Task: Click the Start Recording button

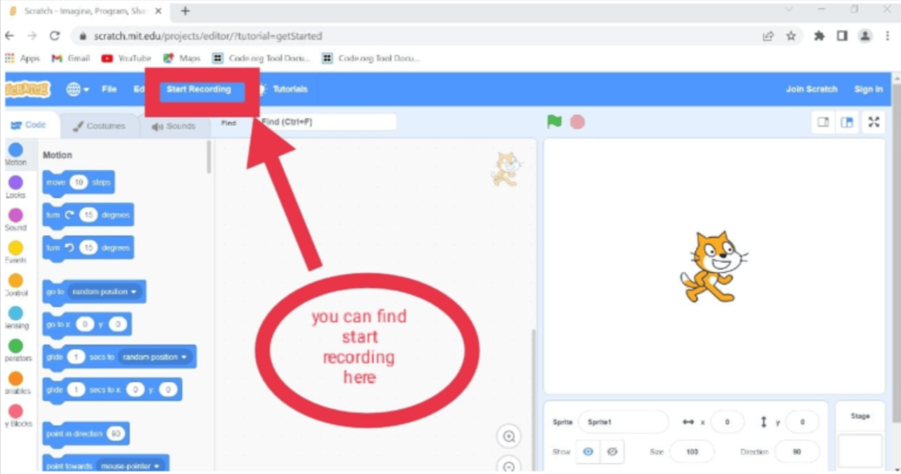Action: 199,89
